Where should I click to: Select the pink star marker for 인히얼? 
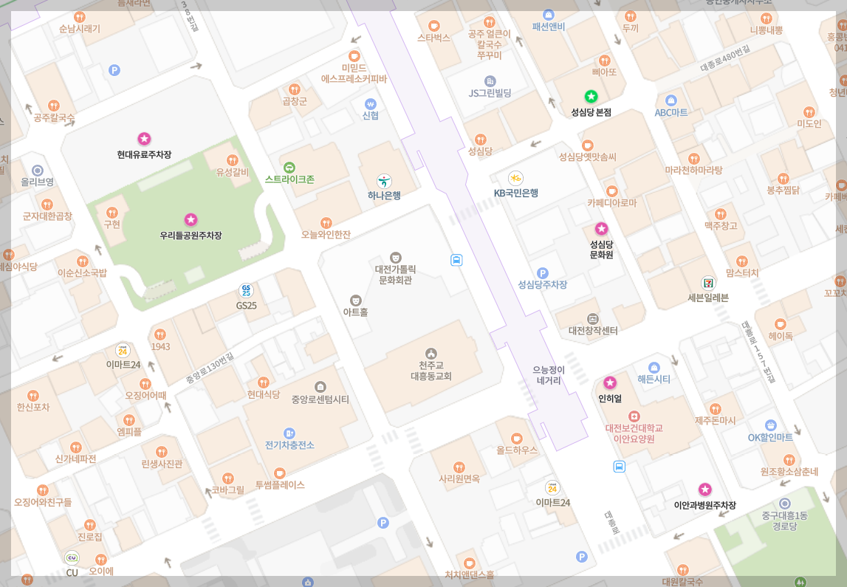point(610,383)
